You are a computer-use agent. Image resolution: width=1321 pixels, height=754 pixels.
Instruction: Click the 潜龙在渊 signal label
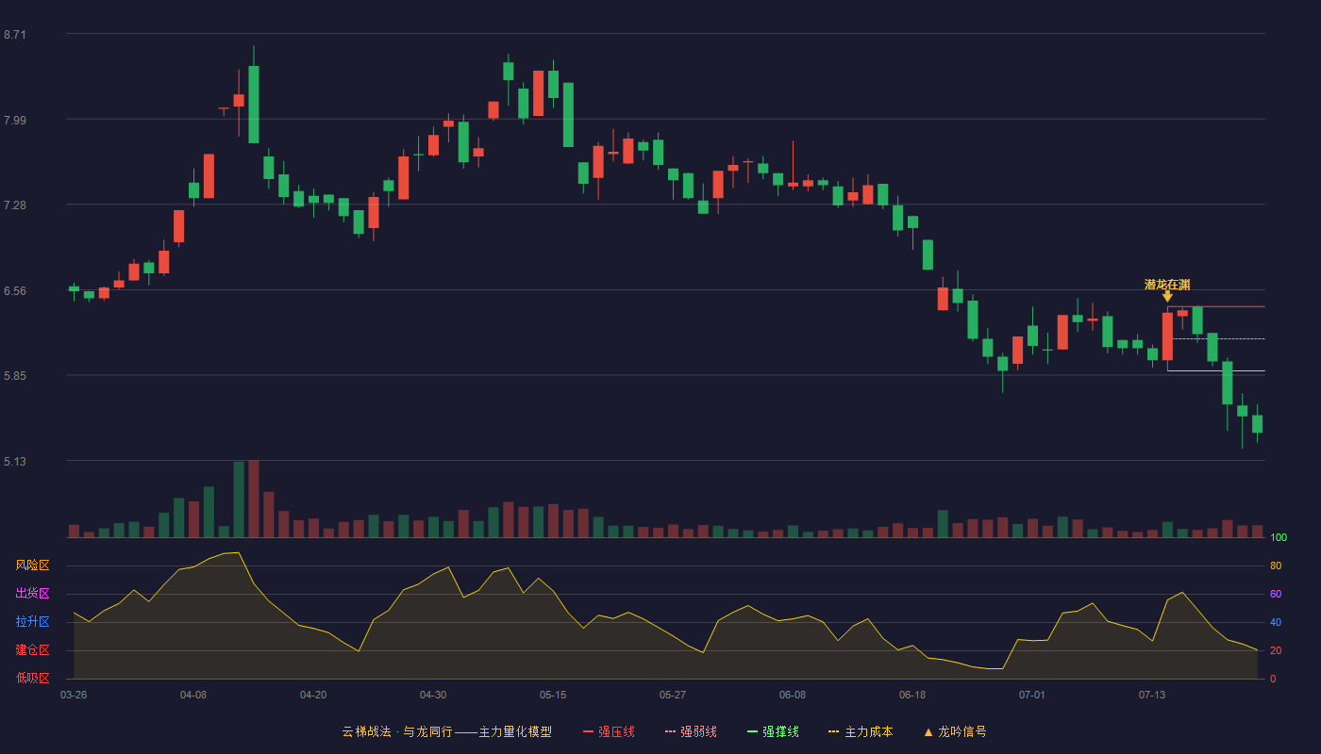[x=1167, y=285]
